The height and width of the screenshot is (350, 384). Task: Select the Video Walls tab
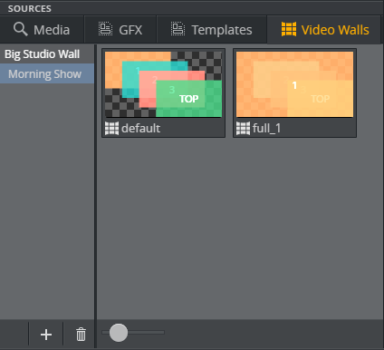(x=325, y=30)
